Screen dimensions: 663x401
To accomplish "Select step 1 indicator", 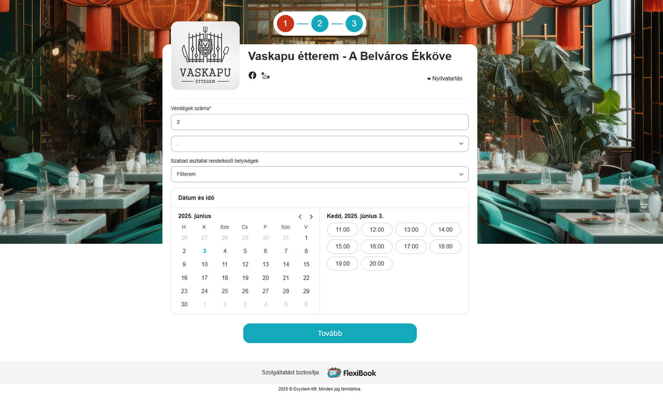I will [x=285, y=24].
